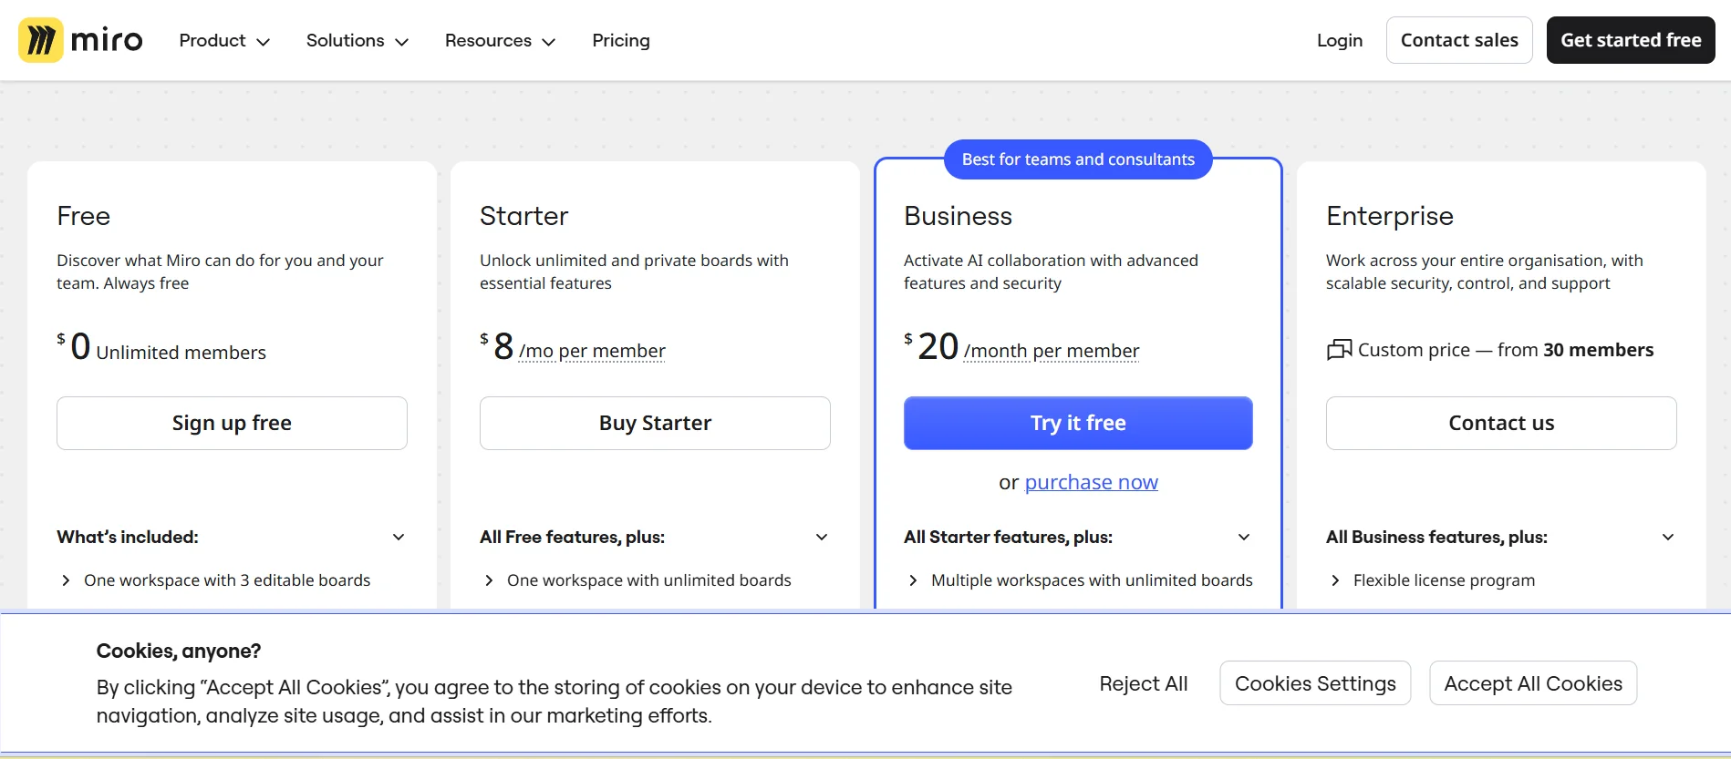Screen dimensions: 1731x759
Task: Collapse the 'What's included' section chevron
Action: pyautogui.click(x=399, y=537)
